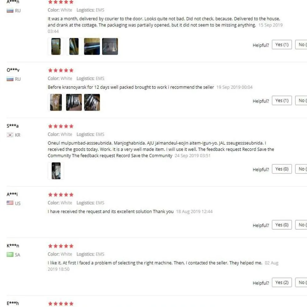Open first photo in A***n's review

click(x=56, y=46)
